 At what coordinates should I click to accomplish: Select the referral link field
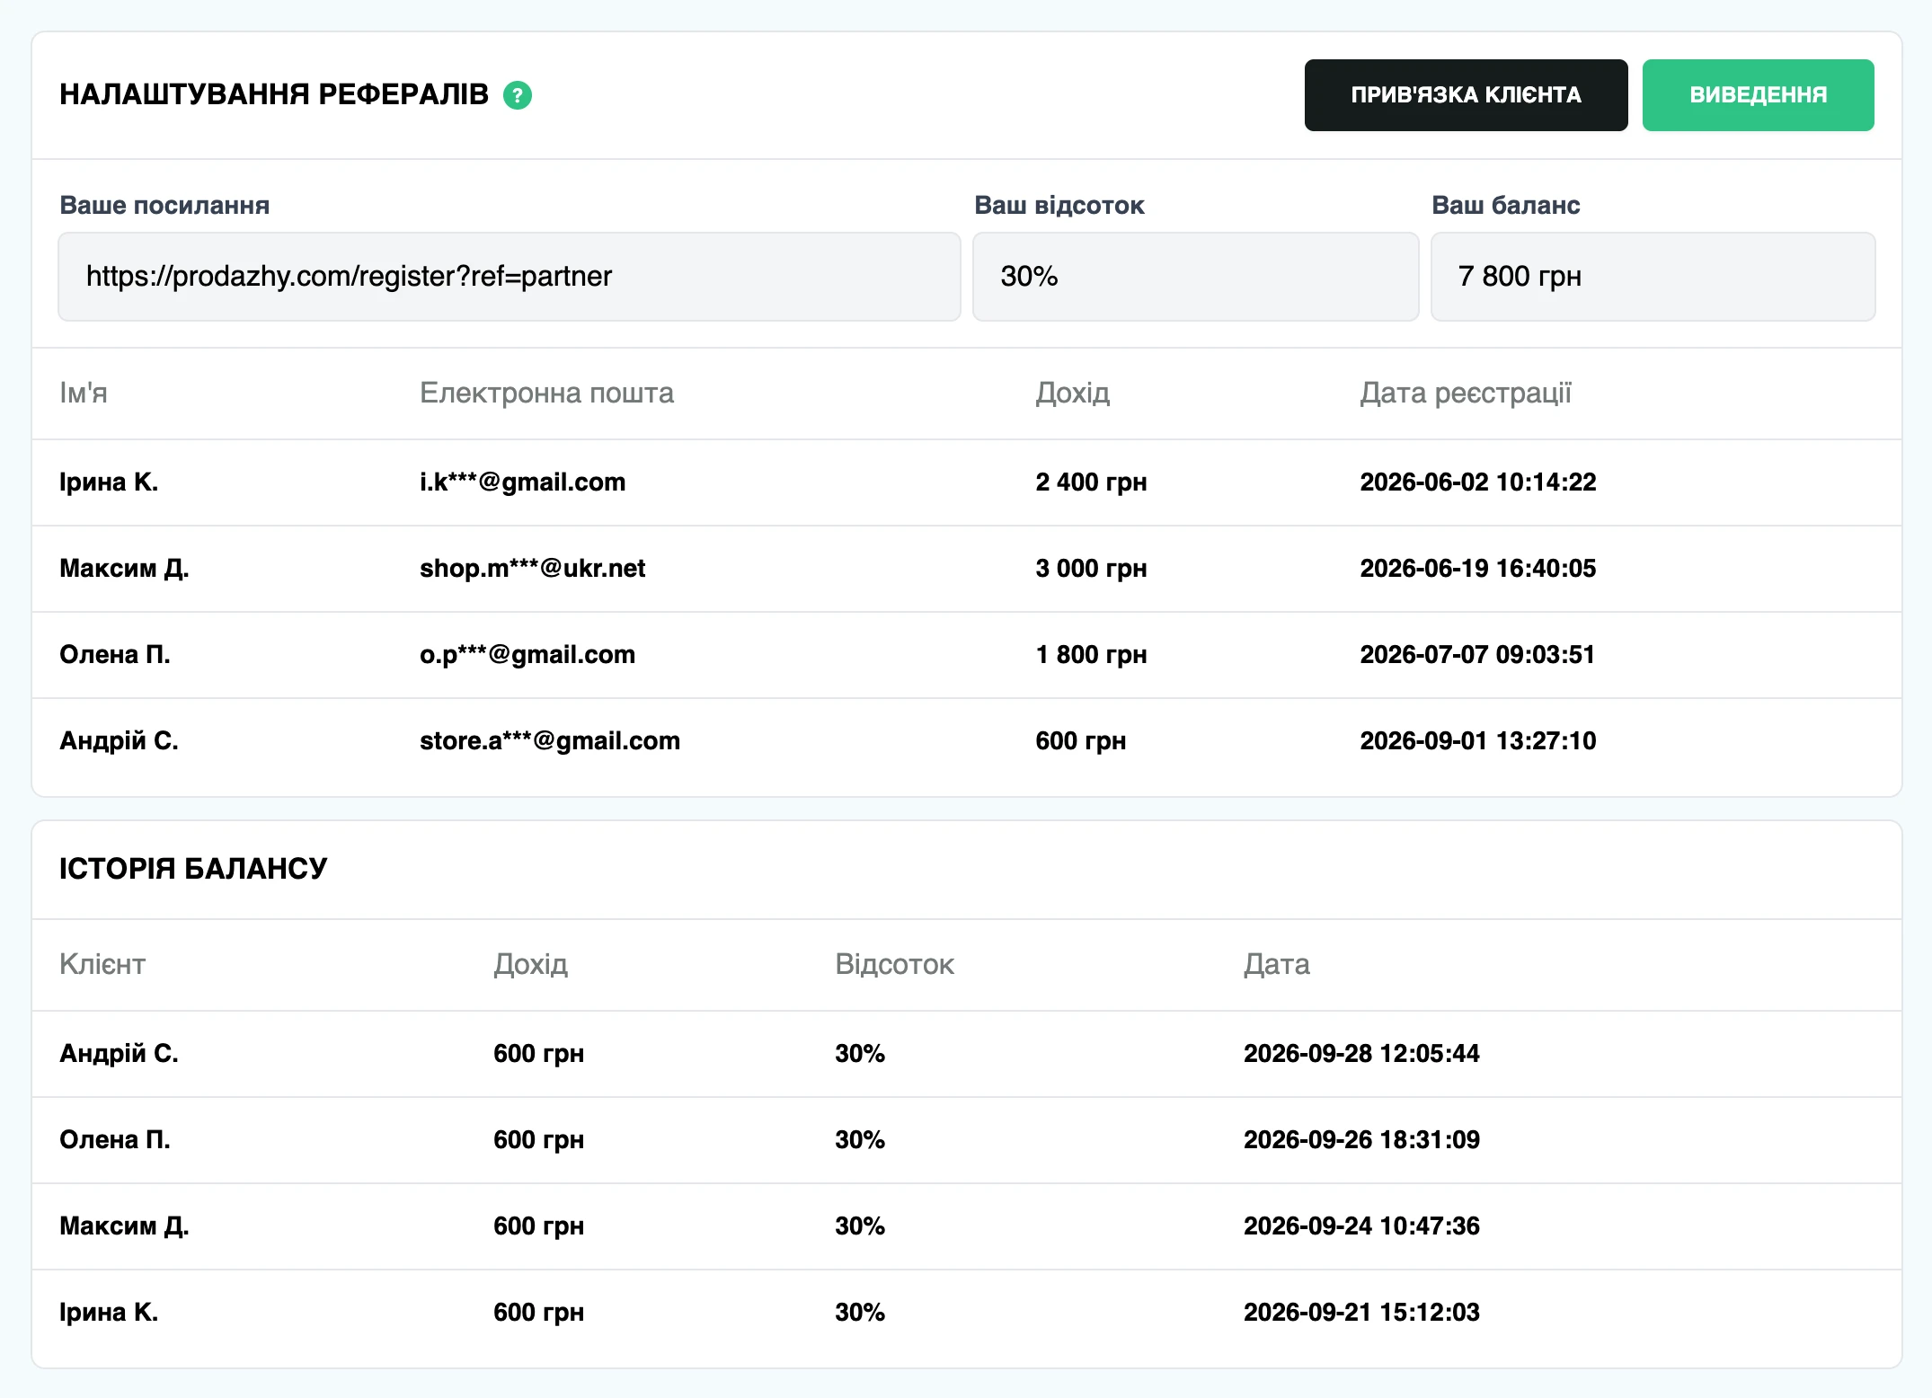tap(510, 277)
